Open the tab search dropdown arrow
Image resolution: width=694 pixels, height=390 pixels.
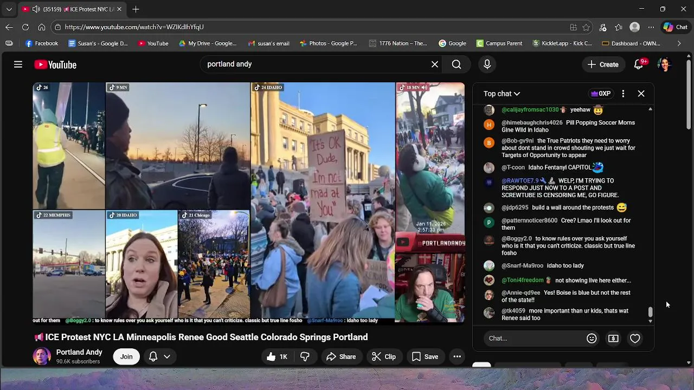pos(9,9)
